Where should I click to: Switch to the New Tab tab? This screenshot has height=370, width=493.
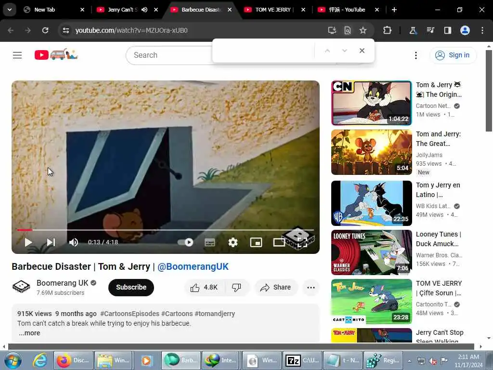[x=53, y=10]
